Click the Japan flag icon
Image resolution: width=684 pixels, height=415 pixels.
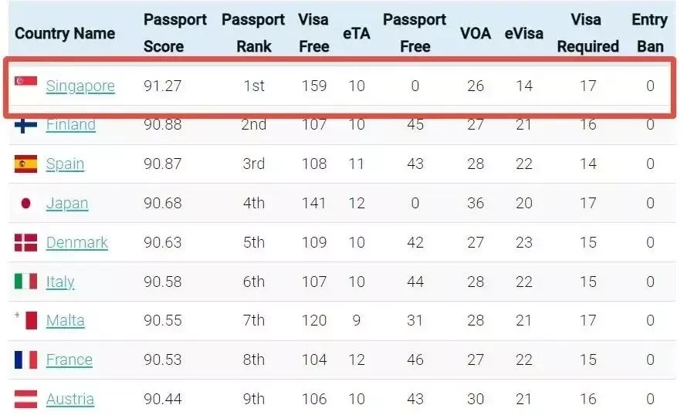25,203
